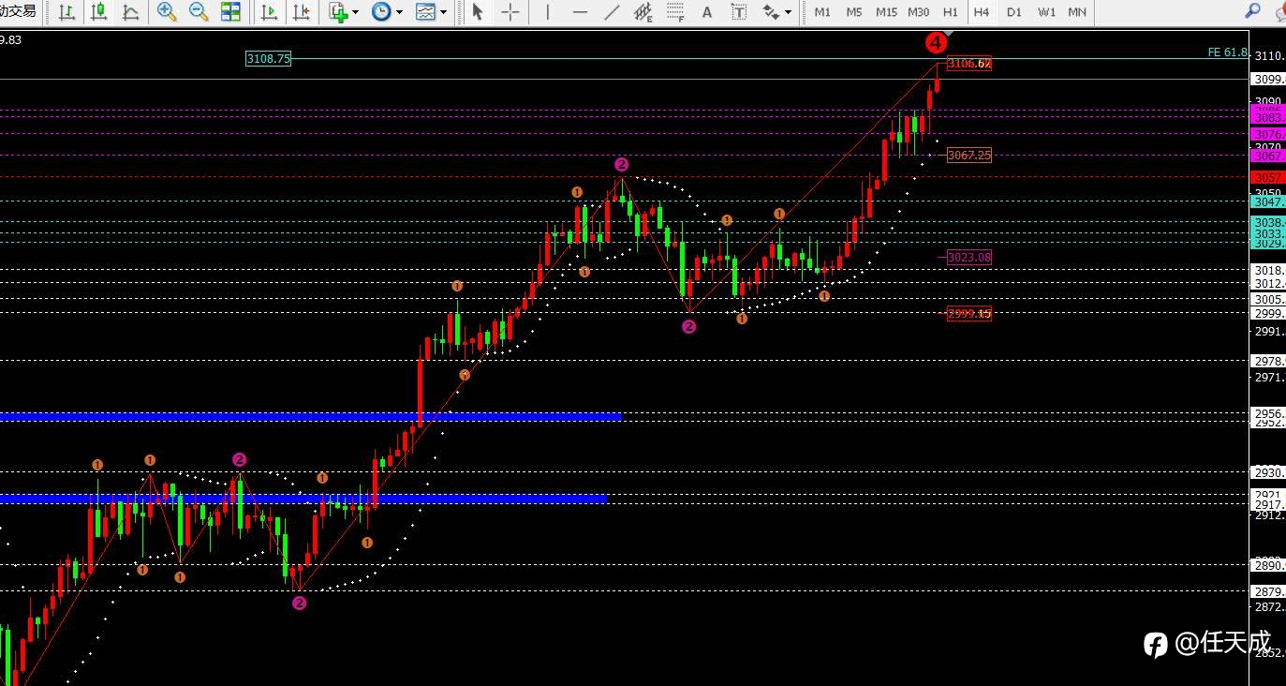Switch to H1 timeframe
The image size is (1286, 686).
pos(951,12)
